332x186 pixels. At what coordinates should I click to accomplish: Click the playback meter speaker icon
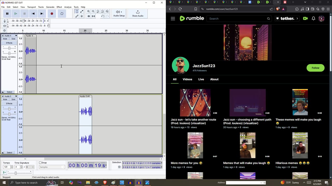coord(4,26)
